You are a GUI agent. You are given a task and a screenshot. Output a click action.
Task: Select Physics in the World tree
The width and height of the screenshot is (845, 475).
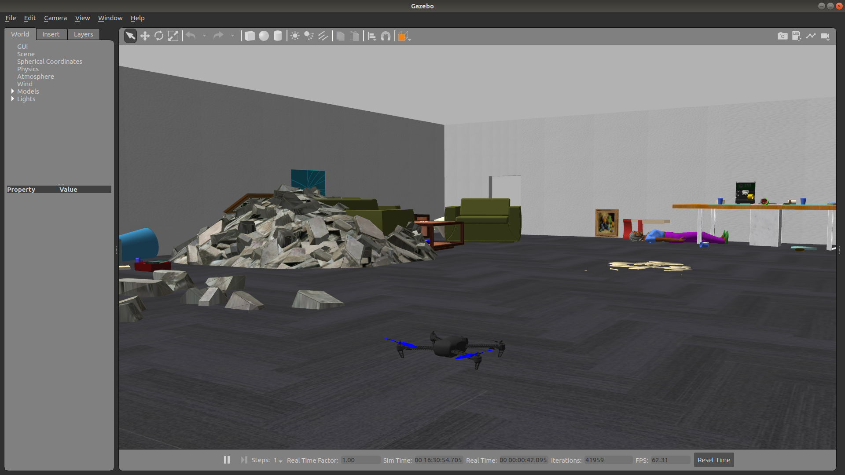pos(28,69)
